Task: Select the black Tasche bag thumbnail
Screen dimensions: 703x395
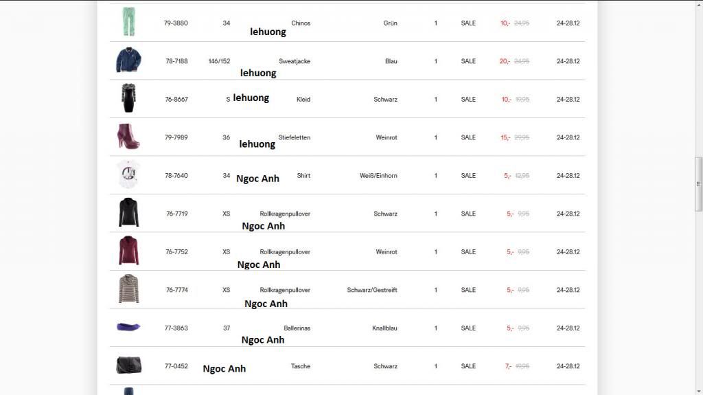Action: click(128, 365)
